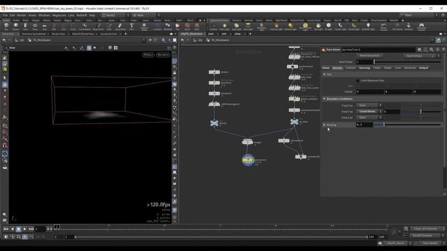Switch to the Output tab
This screenshot has height=251, width=447.
coord(424,68)
